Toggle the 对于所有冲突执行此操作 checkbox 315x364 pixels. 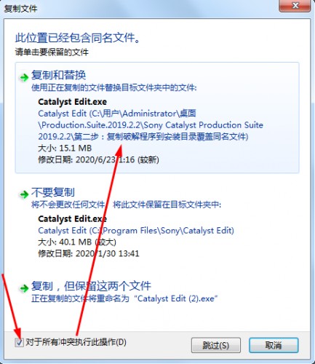[x=19, y=342]
